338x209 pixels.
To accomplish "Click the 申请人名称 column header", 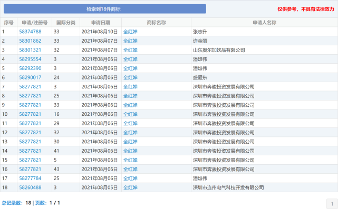I will (x=264, y=23).
